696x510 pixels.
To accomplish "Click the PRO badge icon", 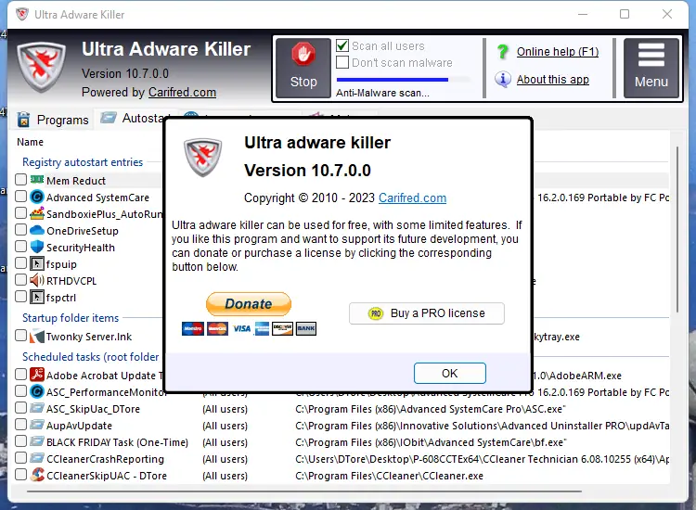I will pyautogui.click(x=376, y=313).
